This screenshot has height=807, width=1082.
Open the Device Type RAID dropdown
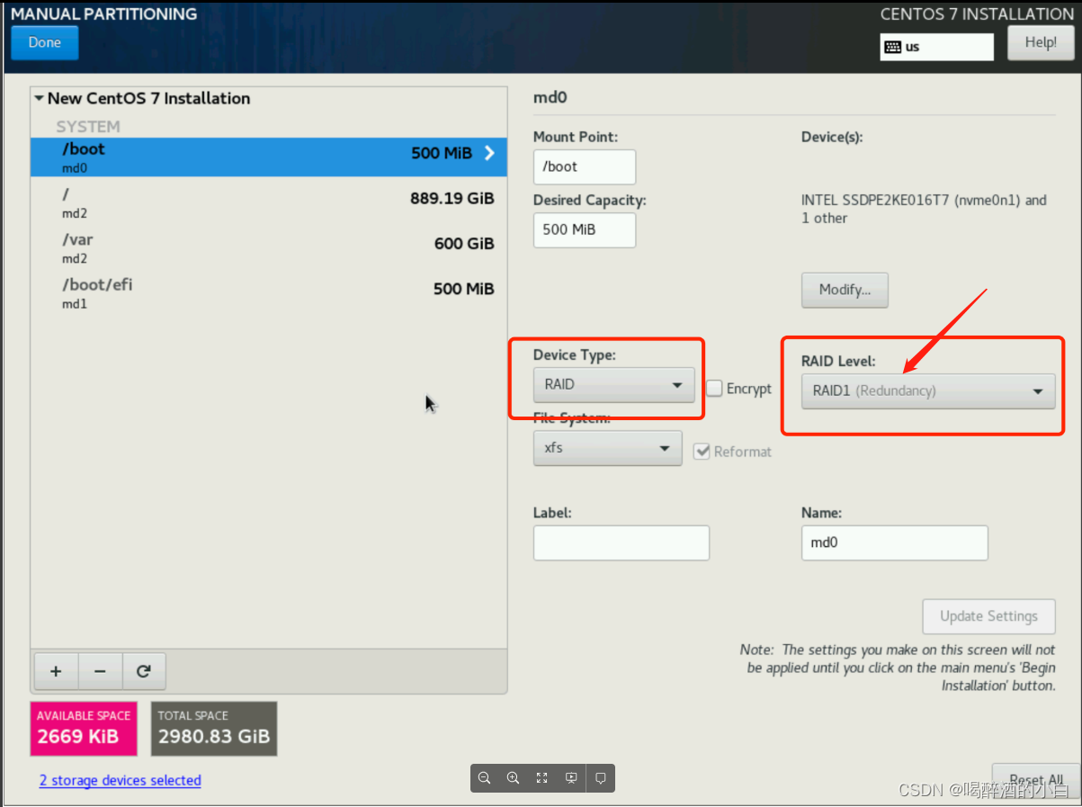point(613,385)
